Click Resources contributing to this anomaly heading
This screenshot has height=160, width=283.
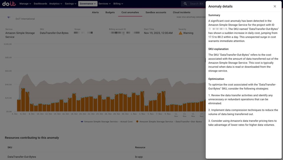click(32, 138)
